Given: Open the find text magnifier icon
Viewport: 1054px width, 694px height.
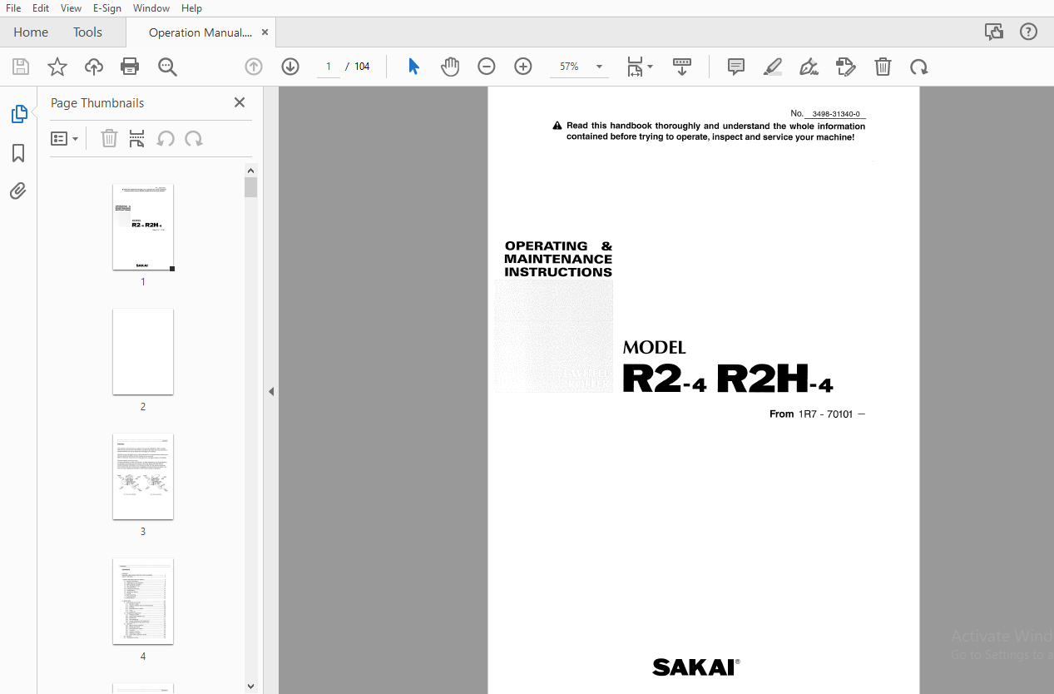Looking at the screenshot, I should tap(167, 67).
